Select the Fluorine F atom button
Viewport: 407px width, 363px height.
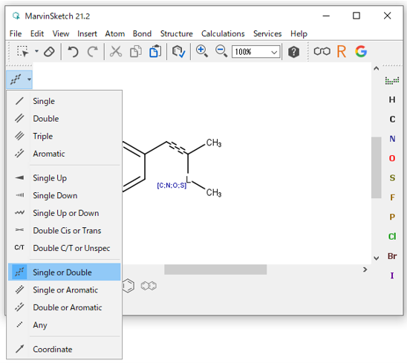click(x=392, y=197)
